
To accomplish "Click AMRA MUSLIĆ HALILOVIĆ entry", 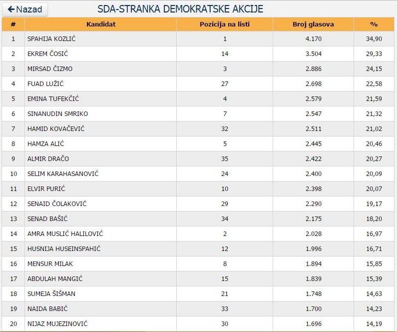I will point(65,233).
